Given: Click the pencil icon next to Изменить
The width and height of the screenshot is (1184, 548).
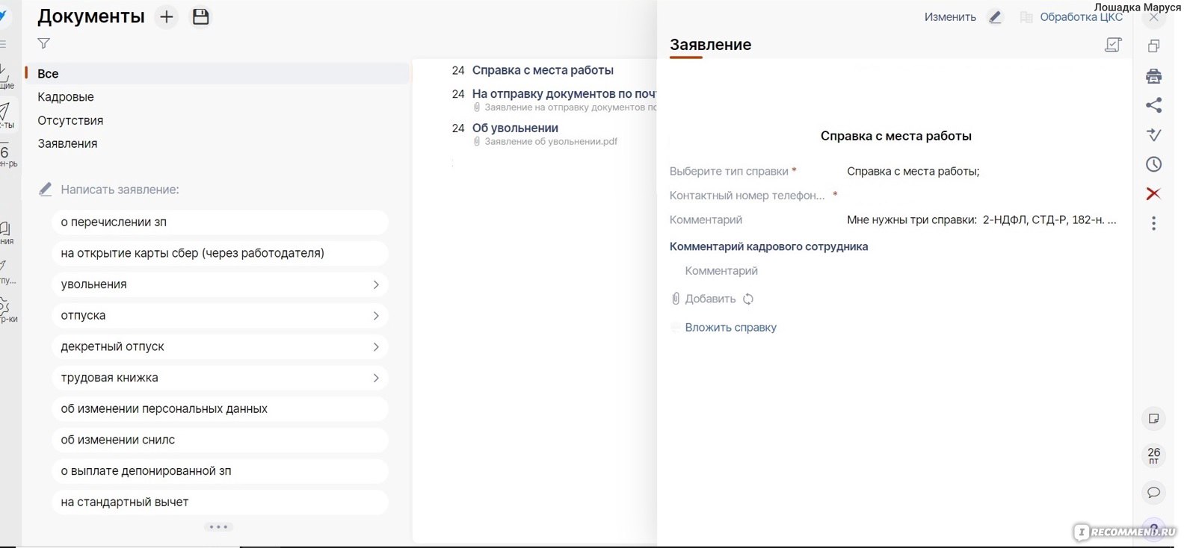Looking at the screenshot, I should click(995, 17).
